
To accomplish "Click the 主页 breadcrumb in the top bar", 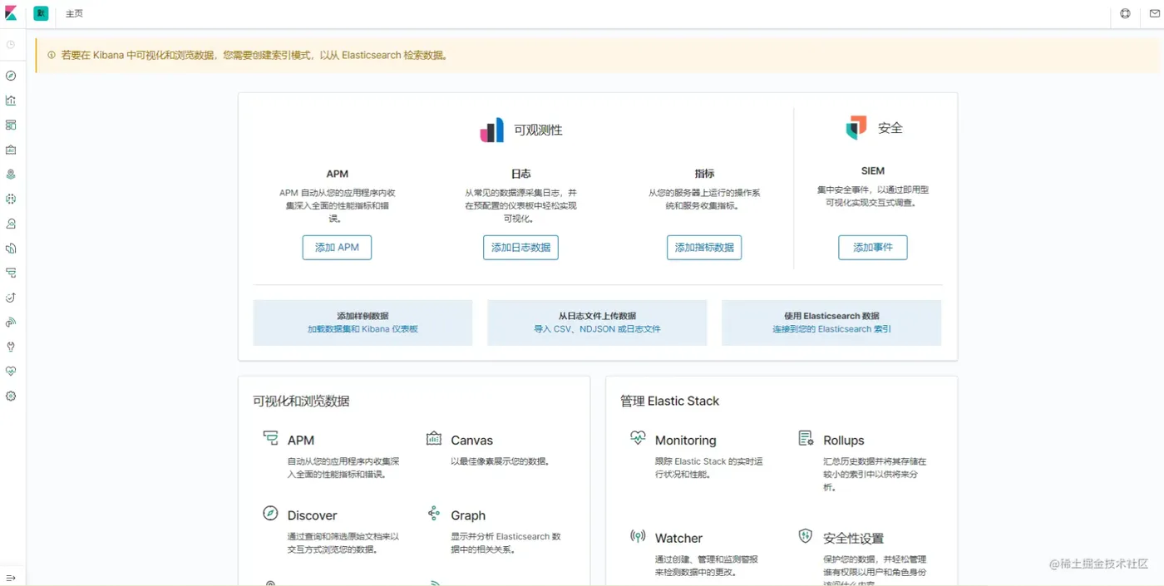I will click(73, 13).
